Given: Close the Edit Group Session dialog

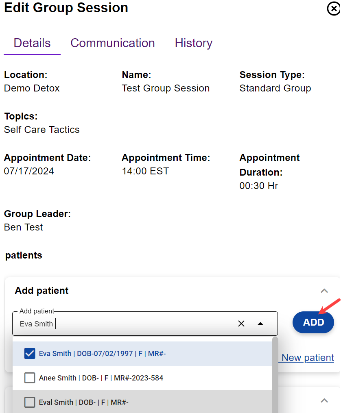Looking at the screenshot, I should pos(334,9).
